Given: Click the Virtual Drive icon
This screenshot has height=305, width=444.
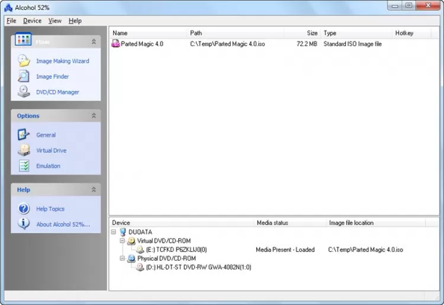Looking at the screenshot, I should 24,150.
